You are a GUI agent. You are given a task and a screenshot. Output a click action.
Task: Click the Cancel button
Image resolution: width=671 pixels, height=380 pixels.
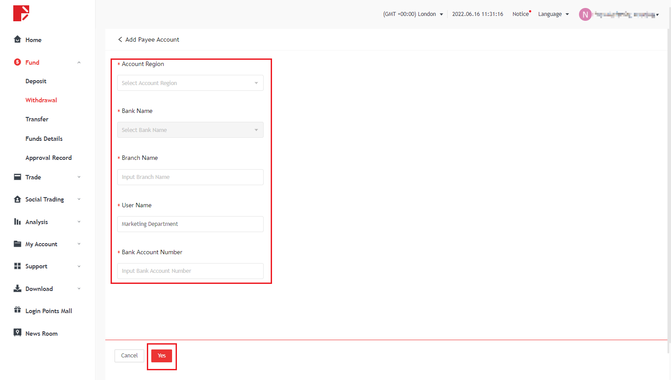pyautogui.click(x=129, y=356)
